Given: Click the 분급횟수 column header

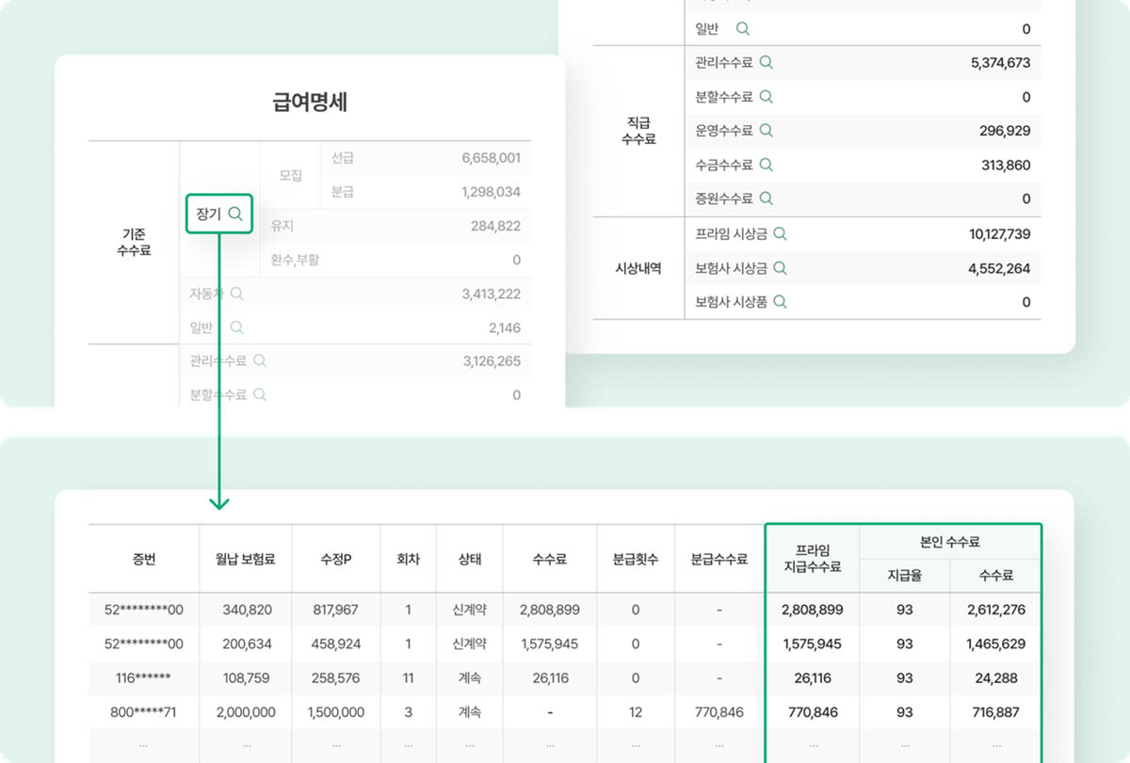Looking at the screenshot, I should [636, 559].
